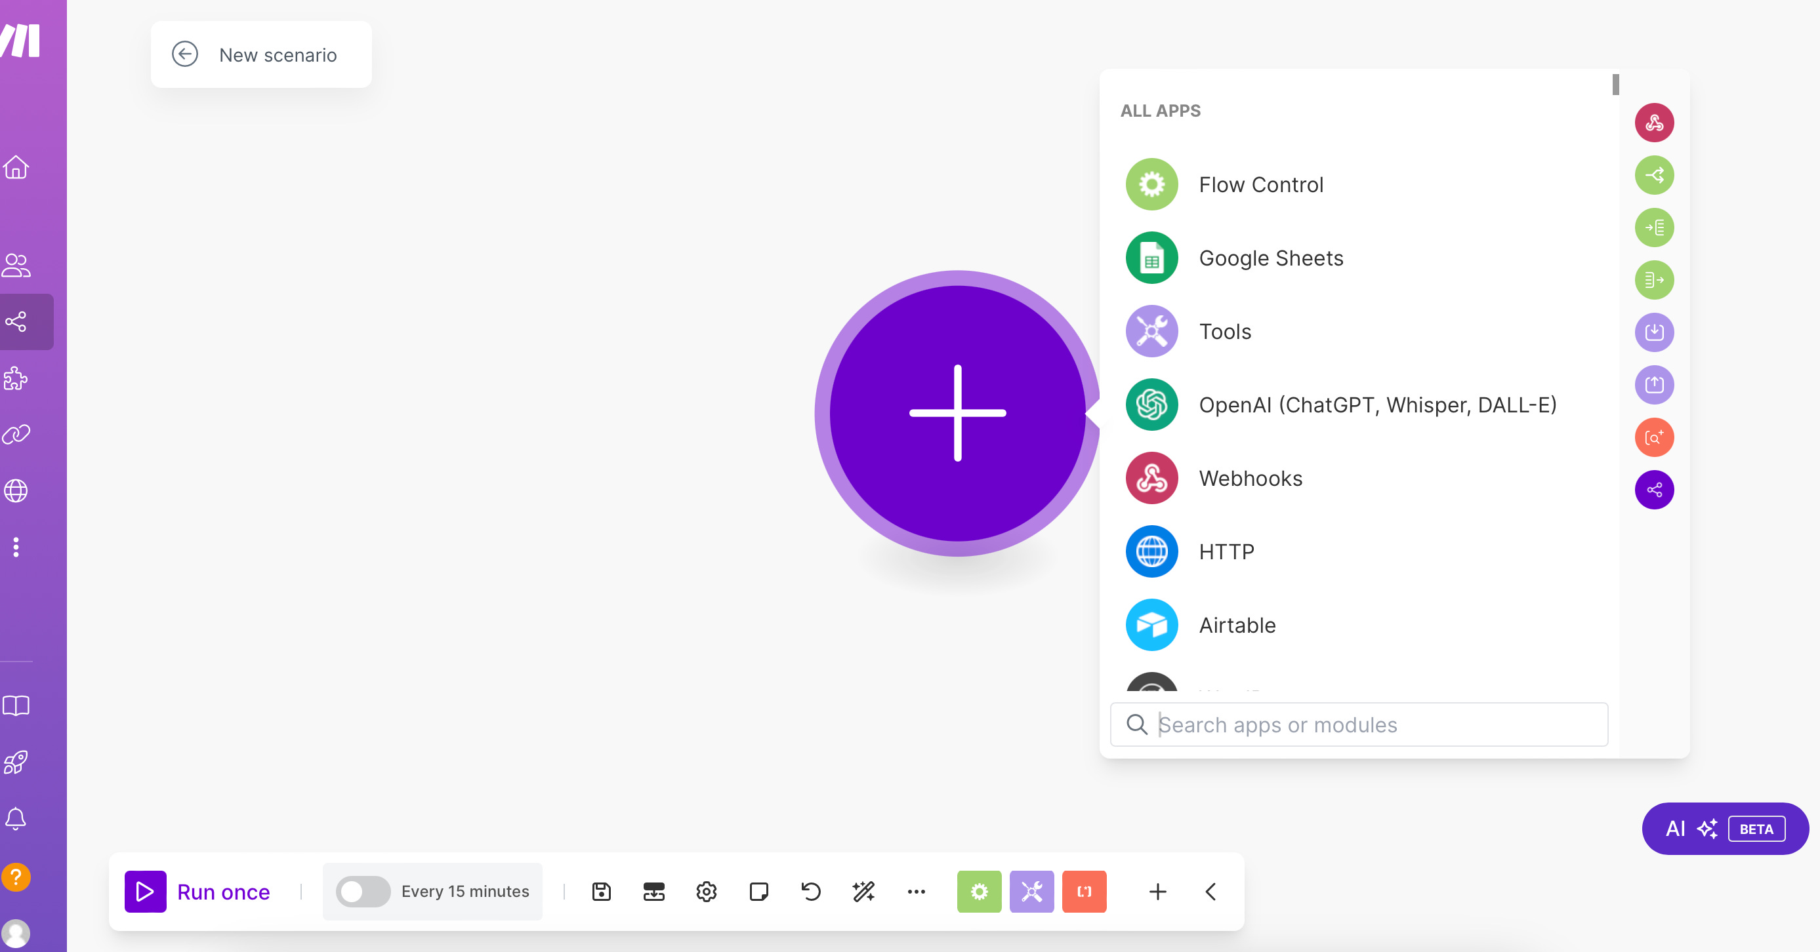Save the scenario using the floppy disk icon

click(601, 891)
